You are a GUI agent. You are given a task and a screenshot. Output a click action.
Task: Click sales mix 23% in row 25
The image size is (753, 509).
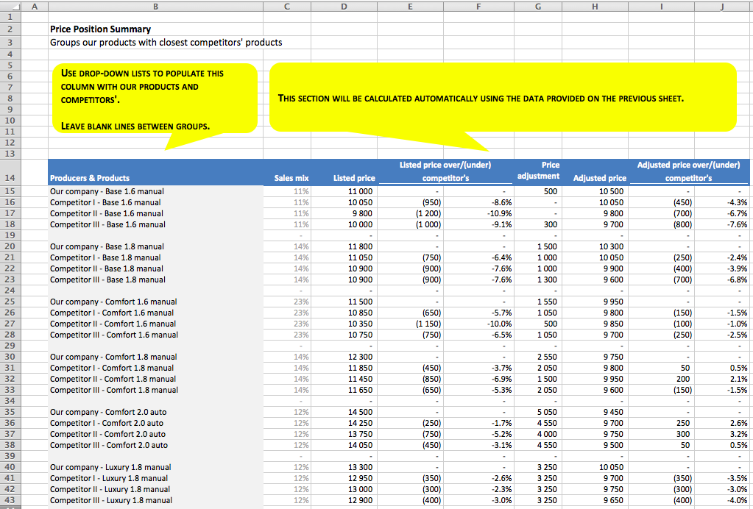(301, 302)
